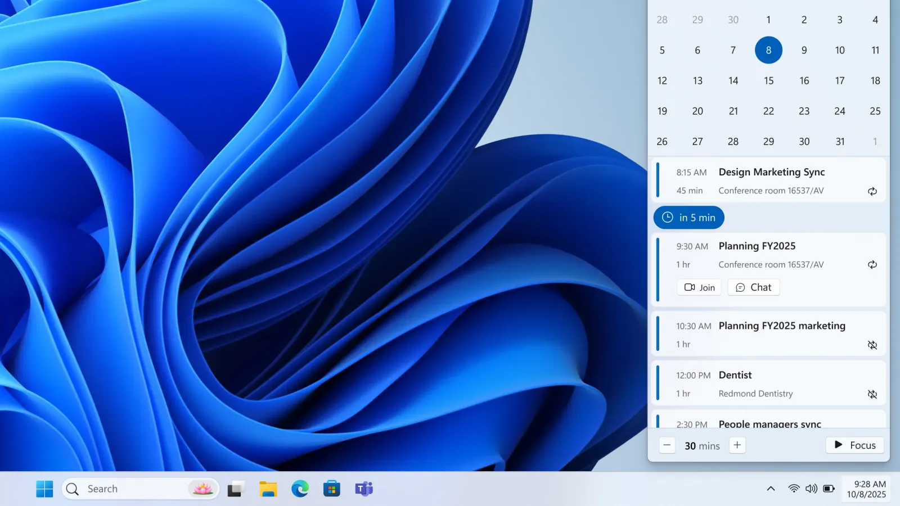900x506 pixels.
Task: Increase focus duration past 30 mins
Action: [737, 445]
